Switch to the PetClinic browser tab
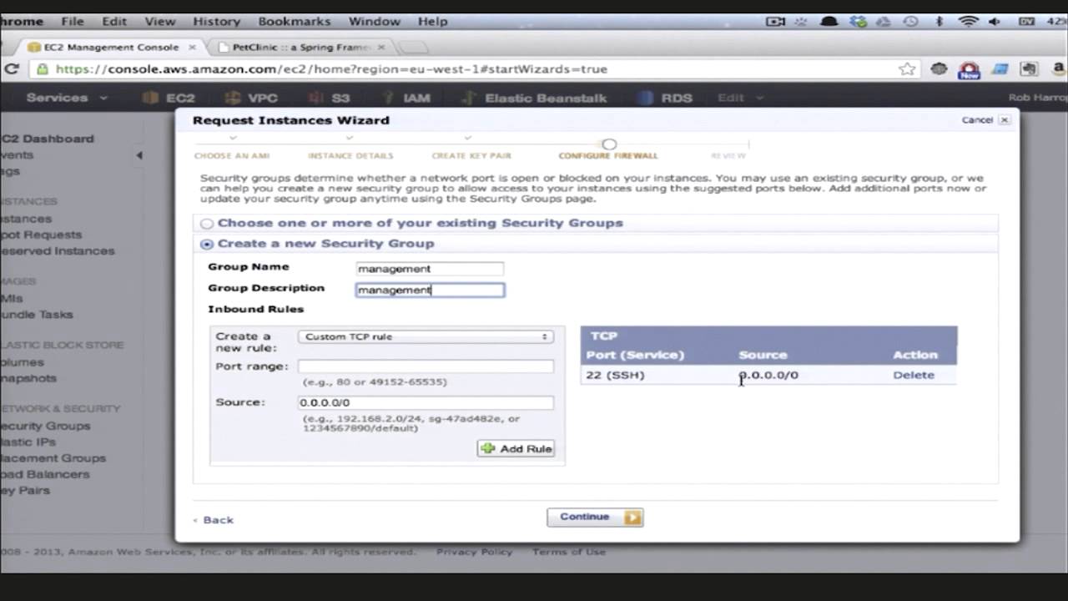Screen dimensions: 1068x601 (x=302, y=48)
